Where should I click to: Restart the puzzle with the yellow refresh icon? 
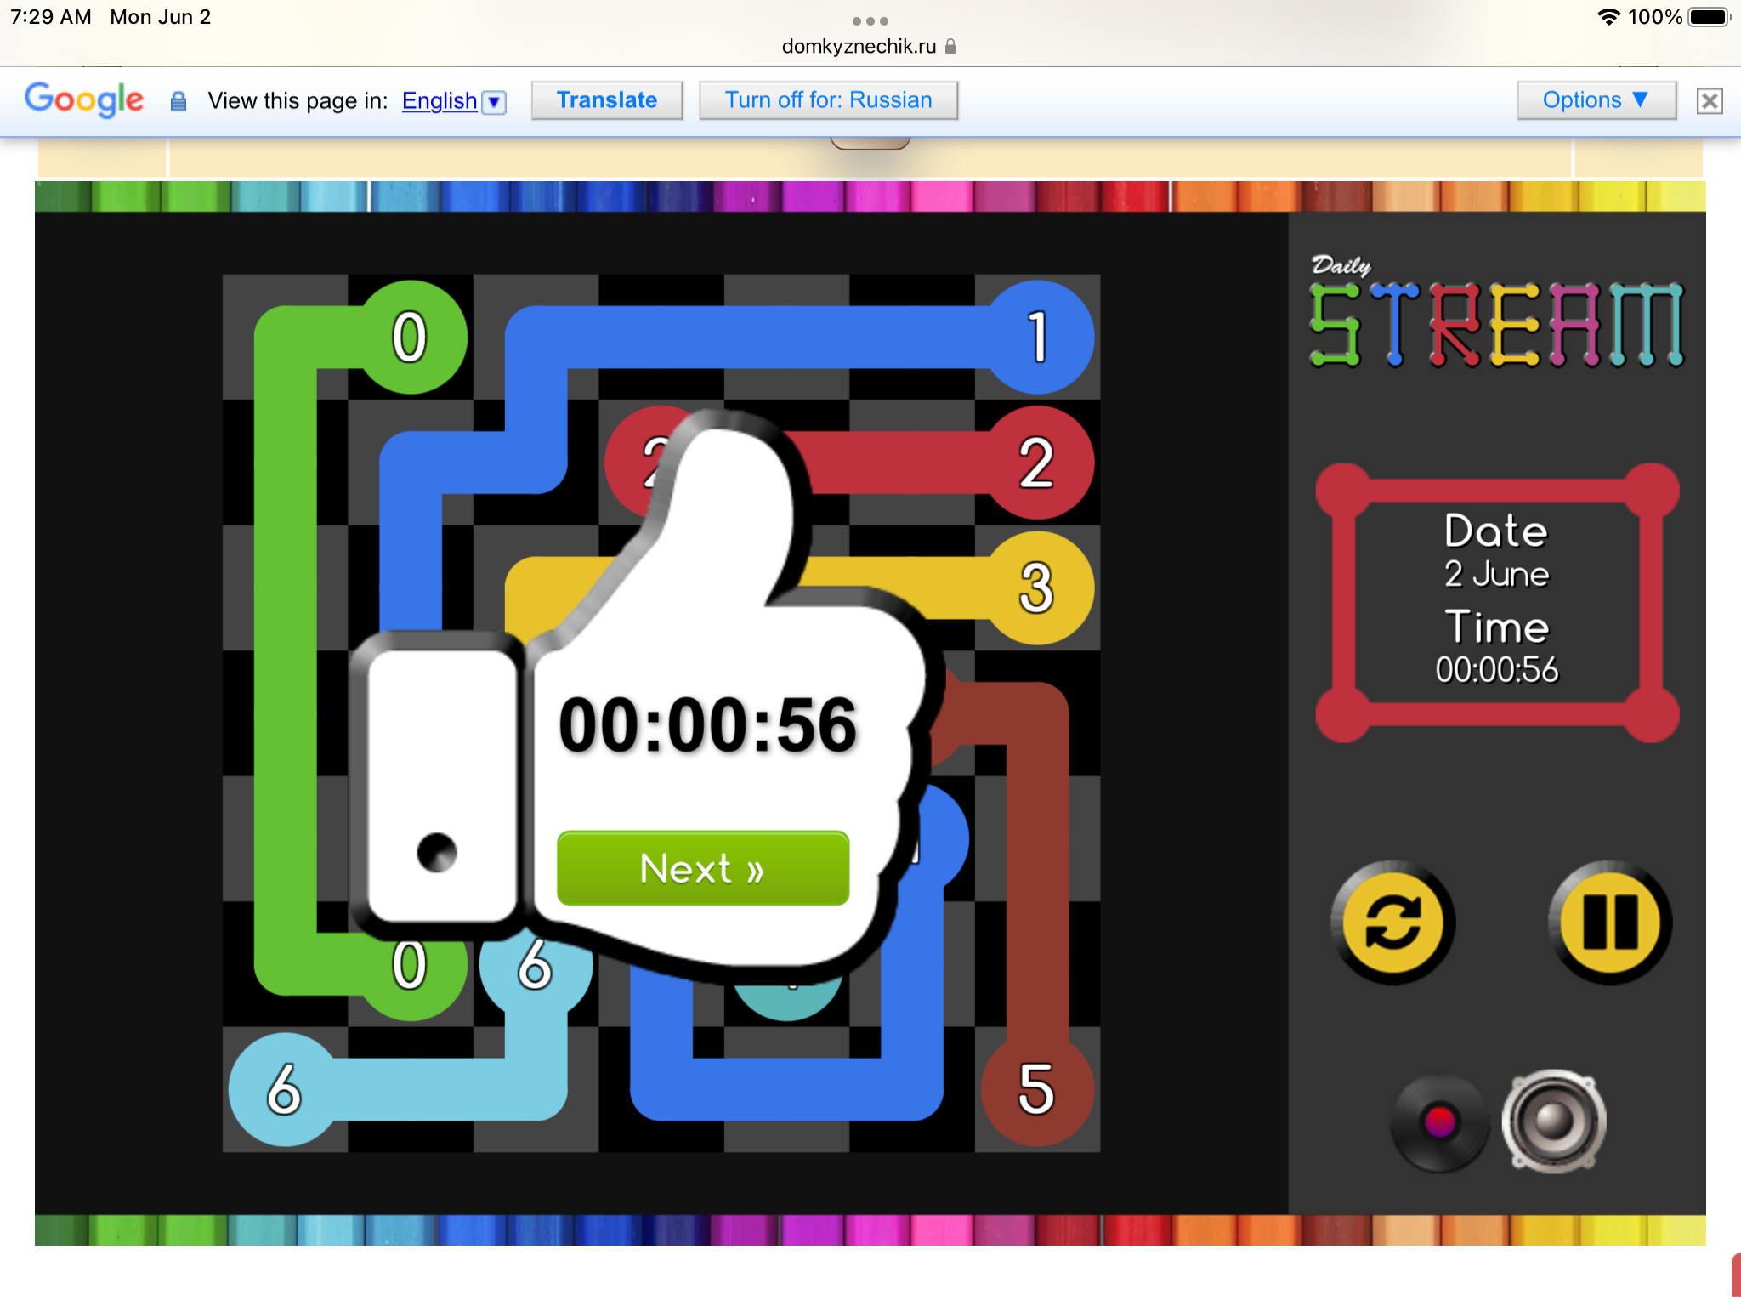(x=1392, y=923)
